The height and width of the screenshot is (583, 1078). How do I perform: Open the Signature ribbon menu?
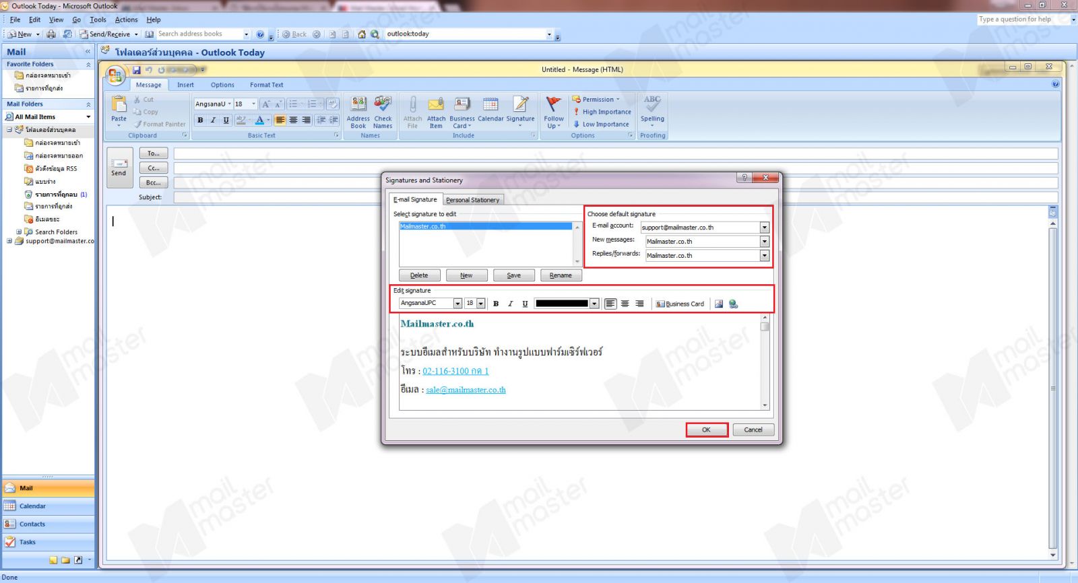point(520,111)
